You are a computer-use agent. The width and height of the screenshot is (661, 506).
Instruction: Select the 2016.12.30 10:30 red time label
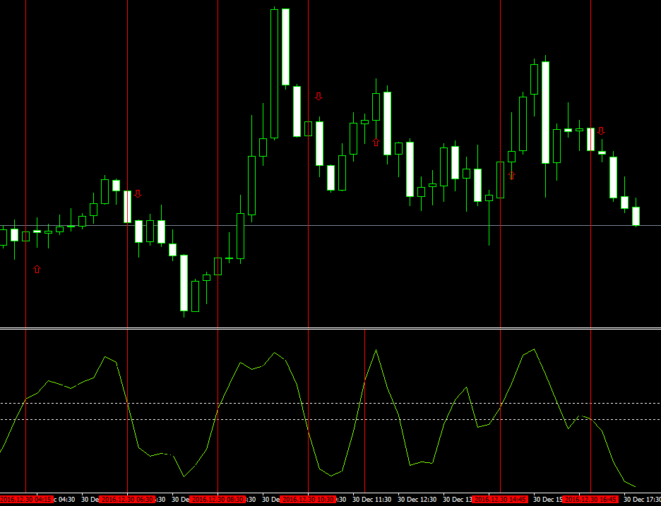308,499
